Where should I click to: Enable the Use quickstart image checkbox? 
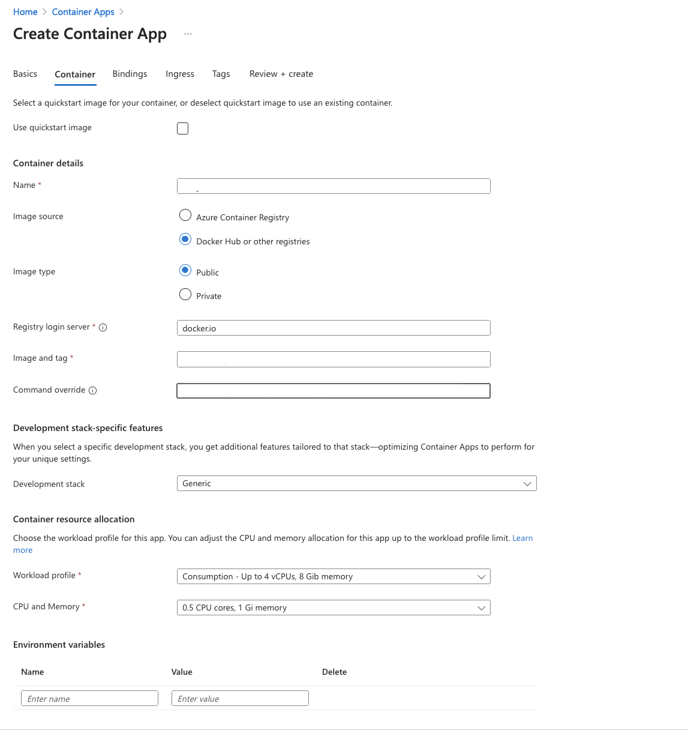(x=182, y=128)
